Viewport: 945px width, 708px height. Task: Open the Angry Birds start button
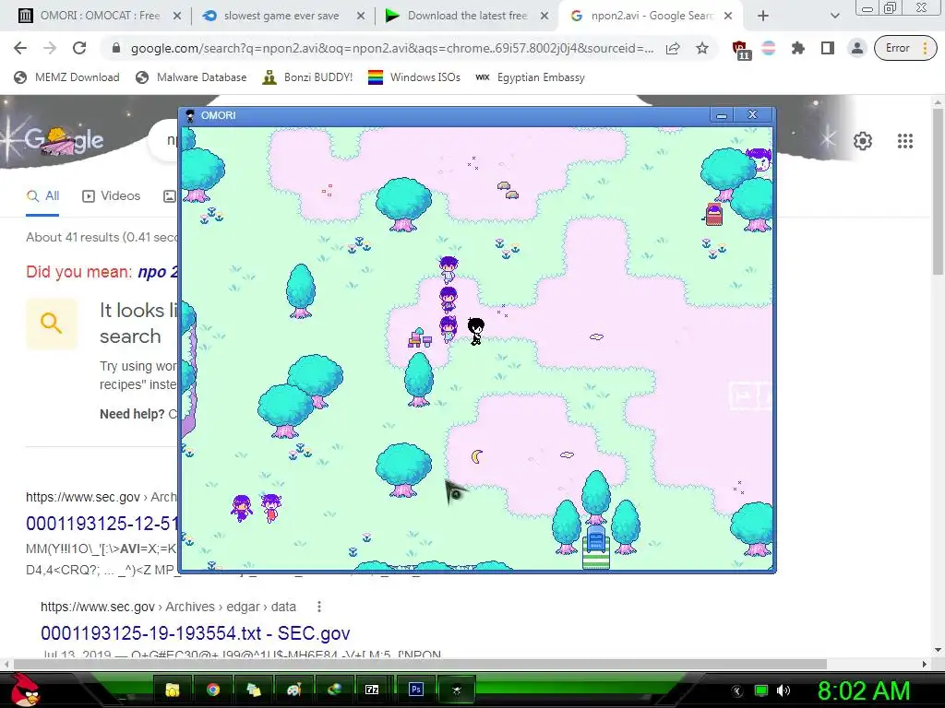23,690
